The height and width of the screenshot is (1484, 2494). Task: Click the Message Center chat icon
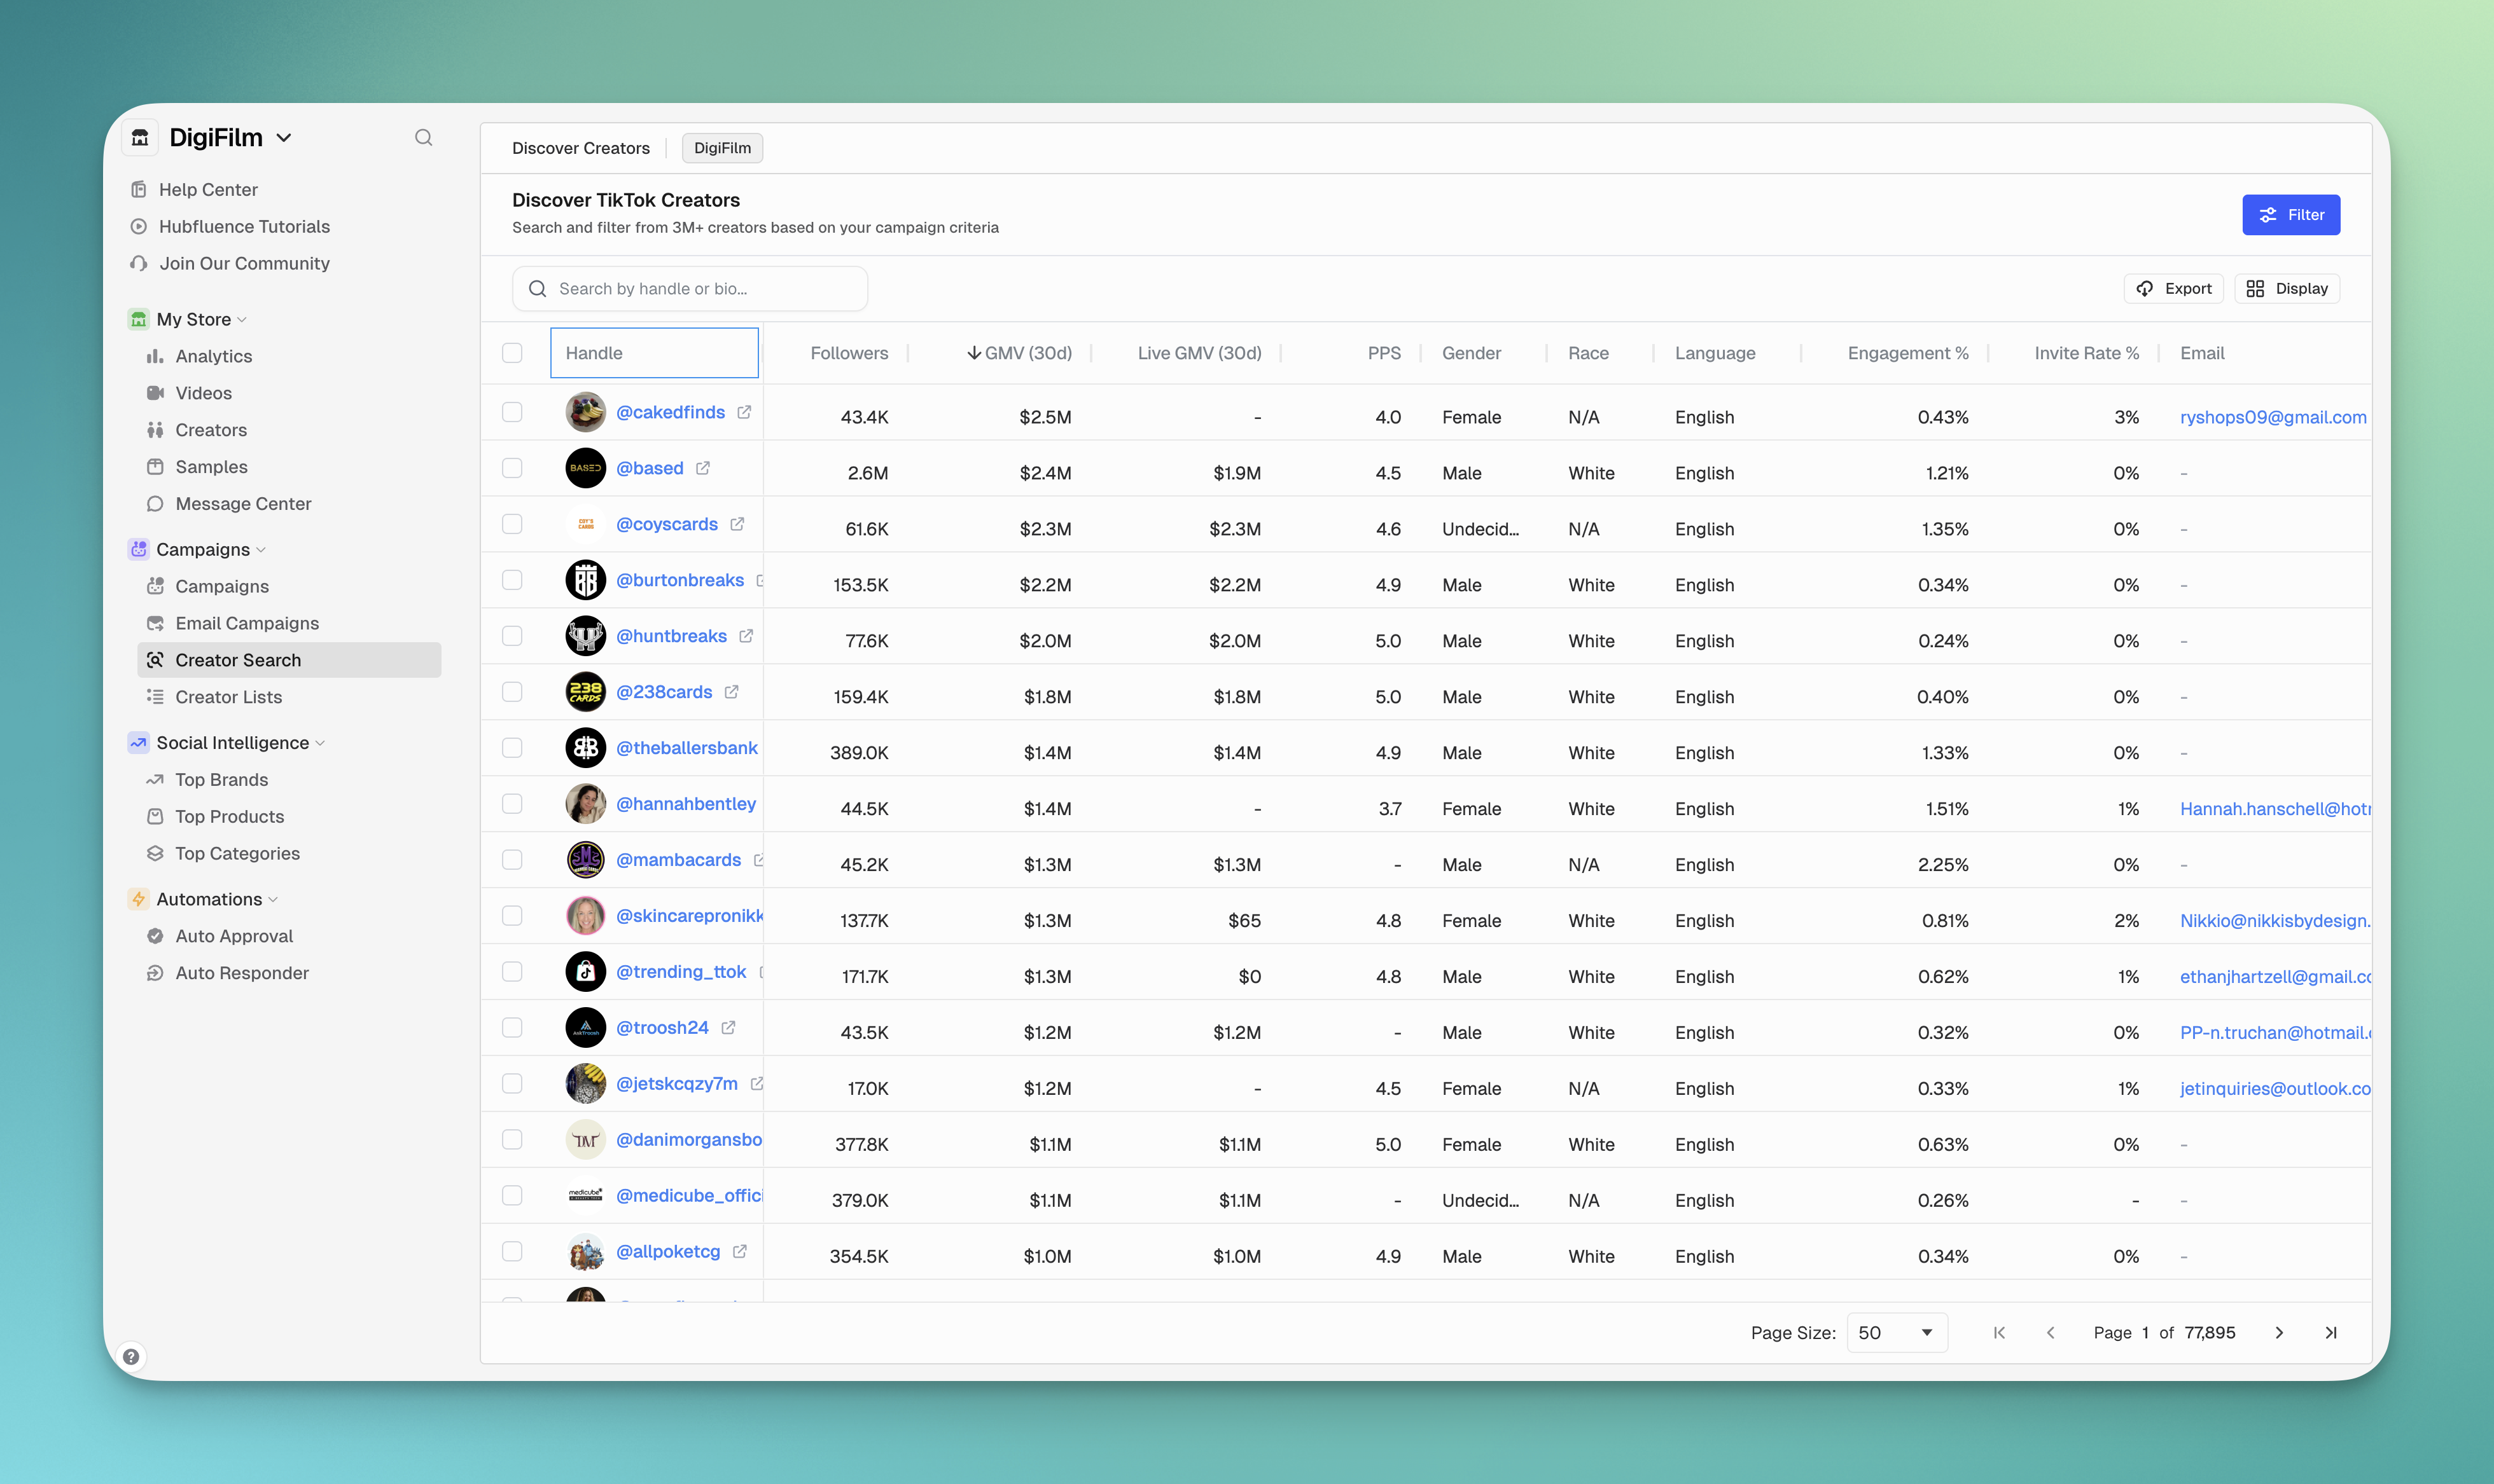pos(155,503)
